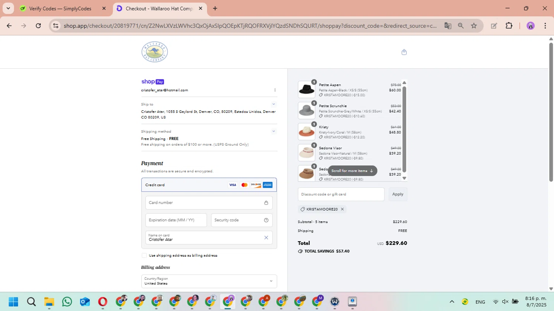The height and width of the screenshot is (311, 554).
Task: Open a new browser tab
Action: pos(215,8)
